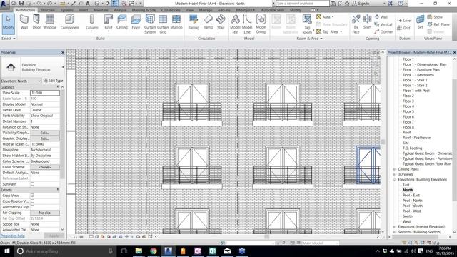Toggle the Annotation Crop checkbox
This screenshot has width=457, height=257.
click(32, 207)
